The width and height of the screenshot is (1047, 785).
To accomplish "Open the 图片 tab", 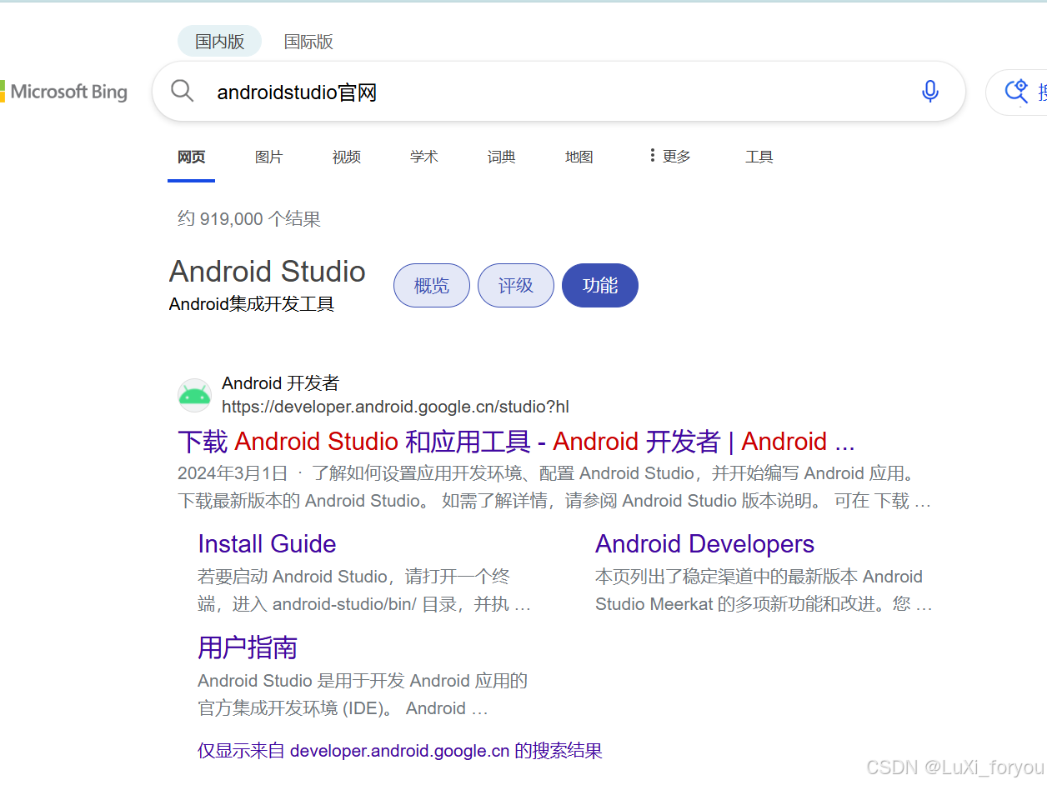I will tap(268, 157).
